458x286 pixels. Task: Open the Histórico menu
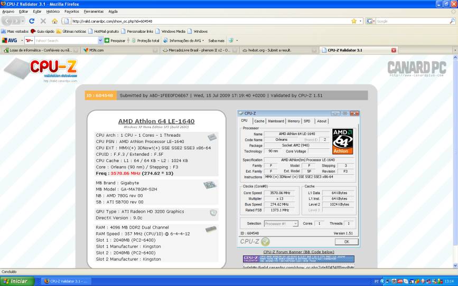[53, 12]
